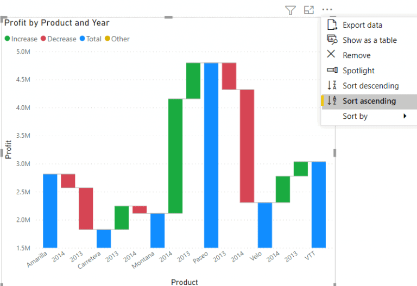
Task: Click the blue Paseo total bar
Action: pyautogui.click(x=211, y=155)
